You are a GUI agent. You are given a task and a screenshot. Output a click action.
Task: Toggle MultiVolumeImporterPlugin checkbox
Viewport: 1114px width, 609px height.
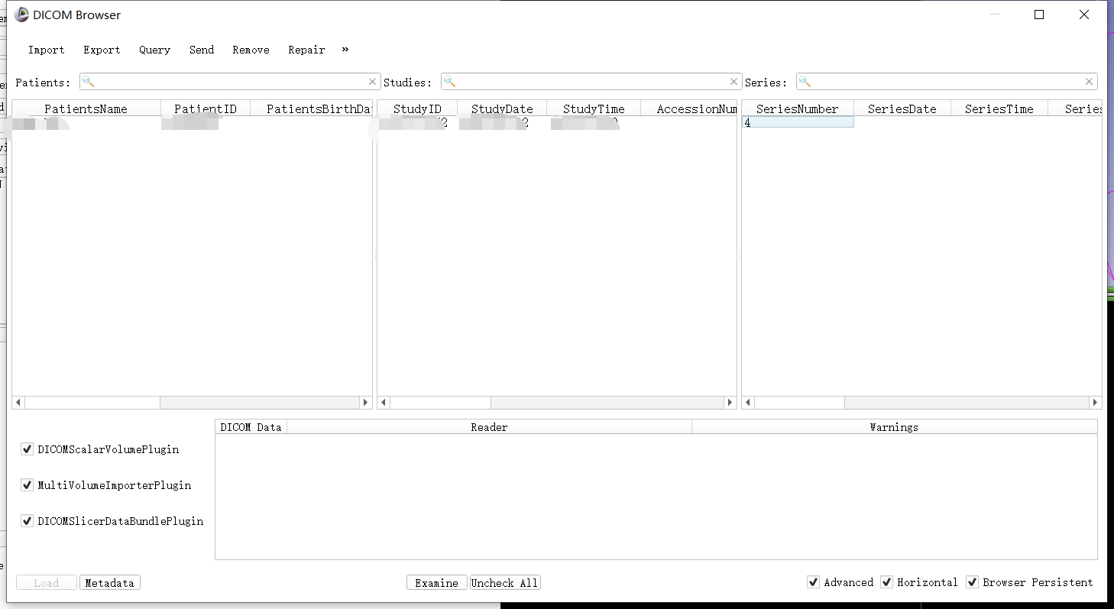pyautogui.click(x=28, y=485)
